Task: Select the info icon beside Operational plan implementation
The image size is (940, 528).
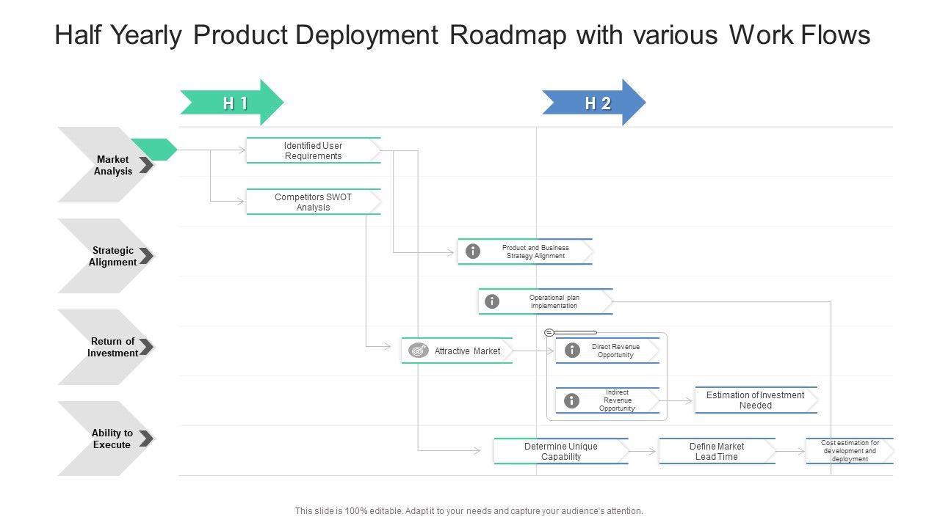Action: coord(492,301)
